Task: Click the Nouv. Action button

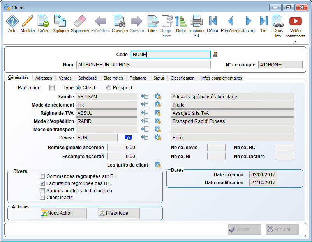Action: [64, 213]
